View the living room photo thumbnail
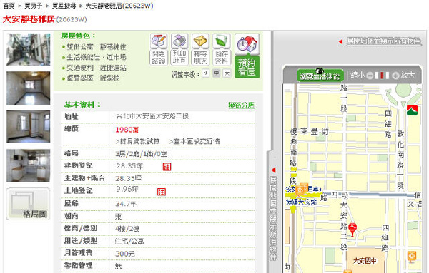This screenshot has height=273, width=429. pyautogui.click(x=28, y=88)
